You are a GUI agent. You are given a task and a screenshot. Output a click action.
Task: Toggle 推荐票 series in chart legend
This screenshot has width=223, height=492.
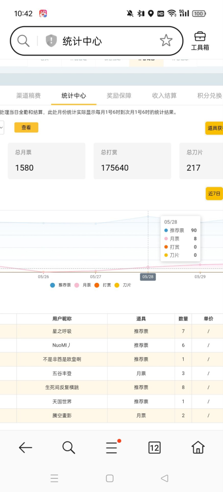tap(60, 285)
